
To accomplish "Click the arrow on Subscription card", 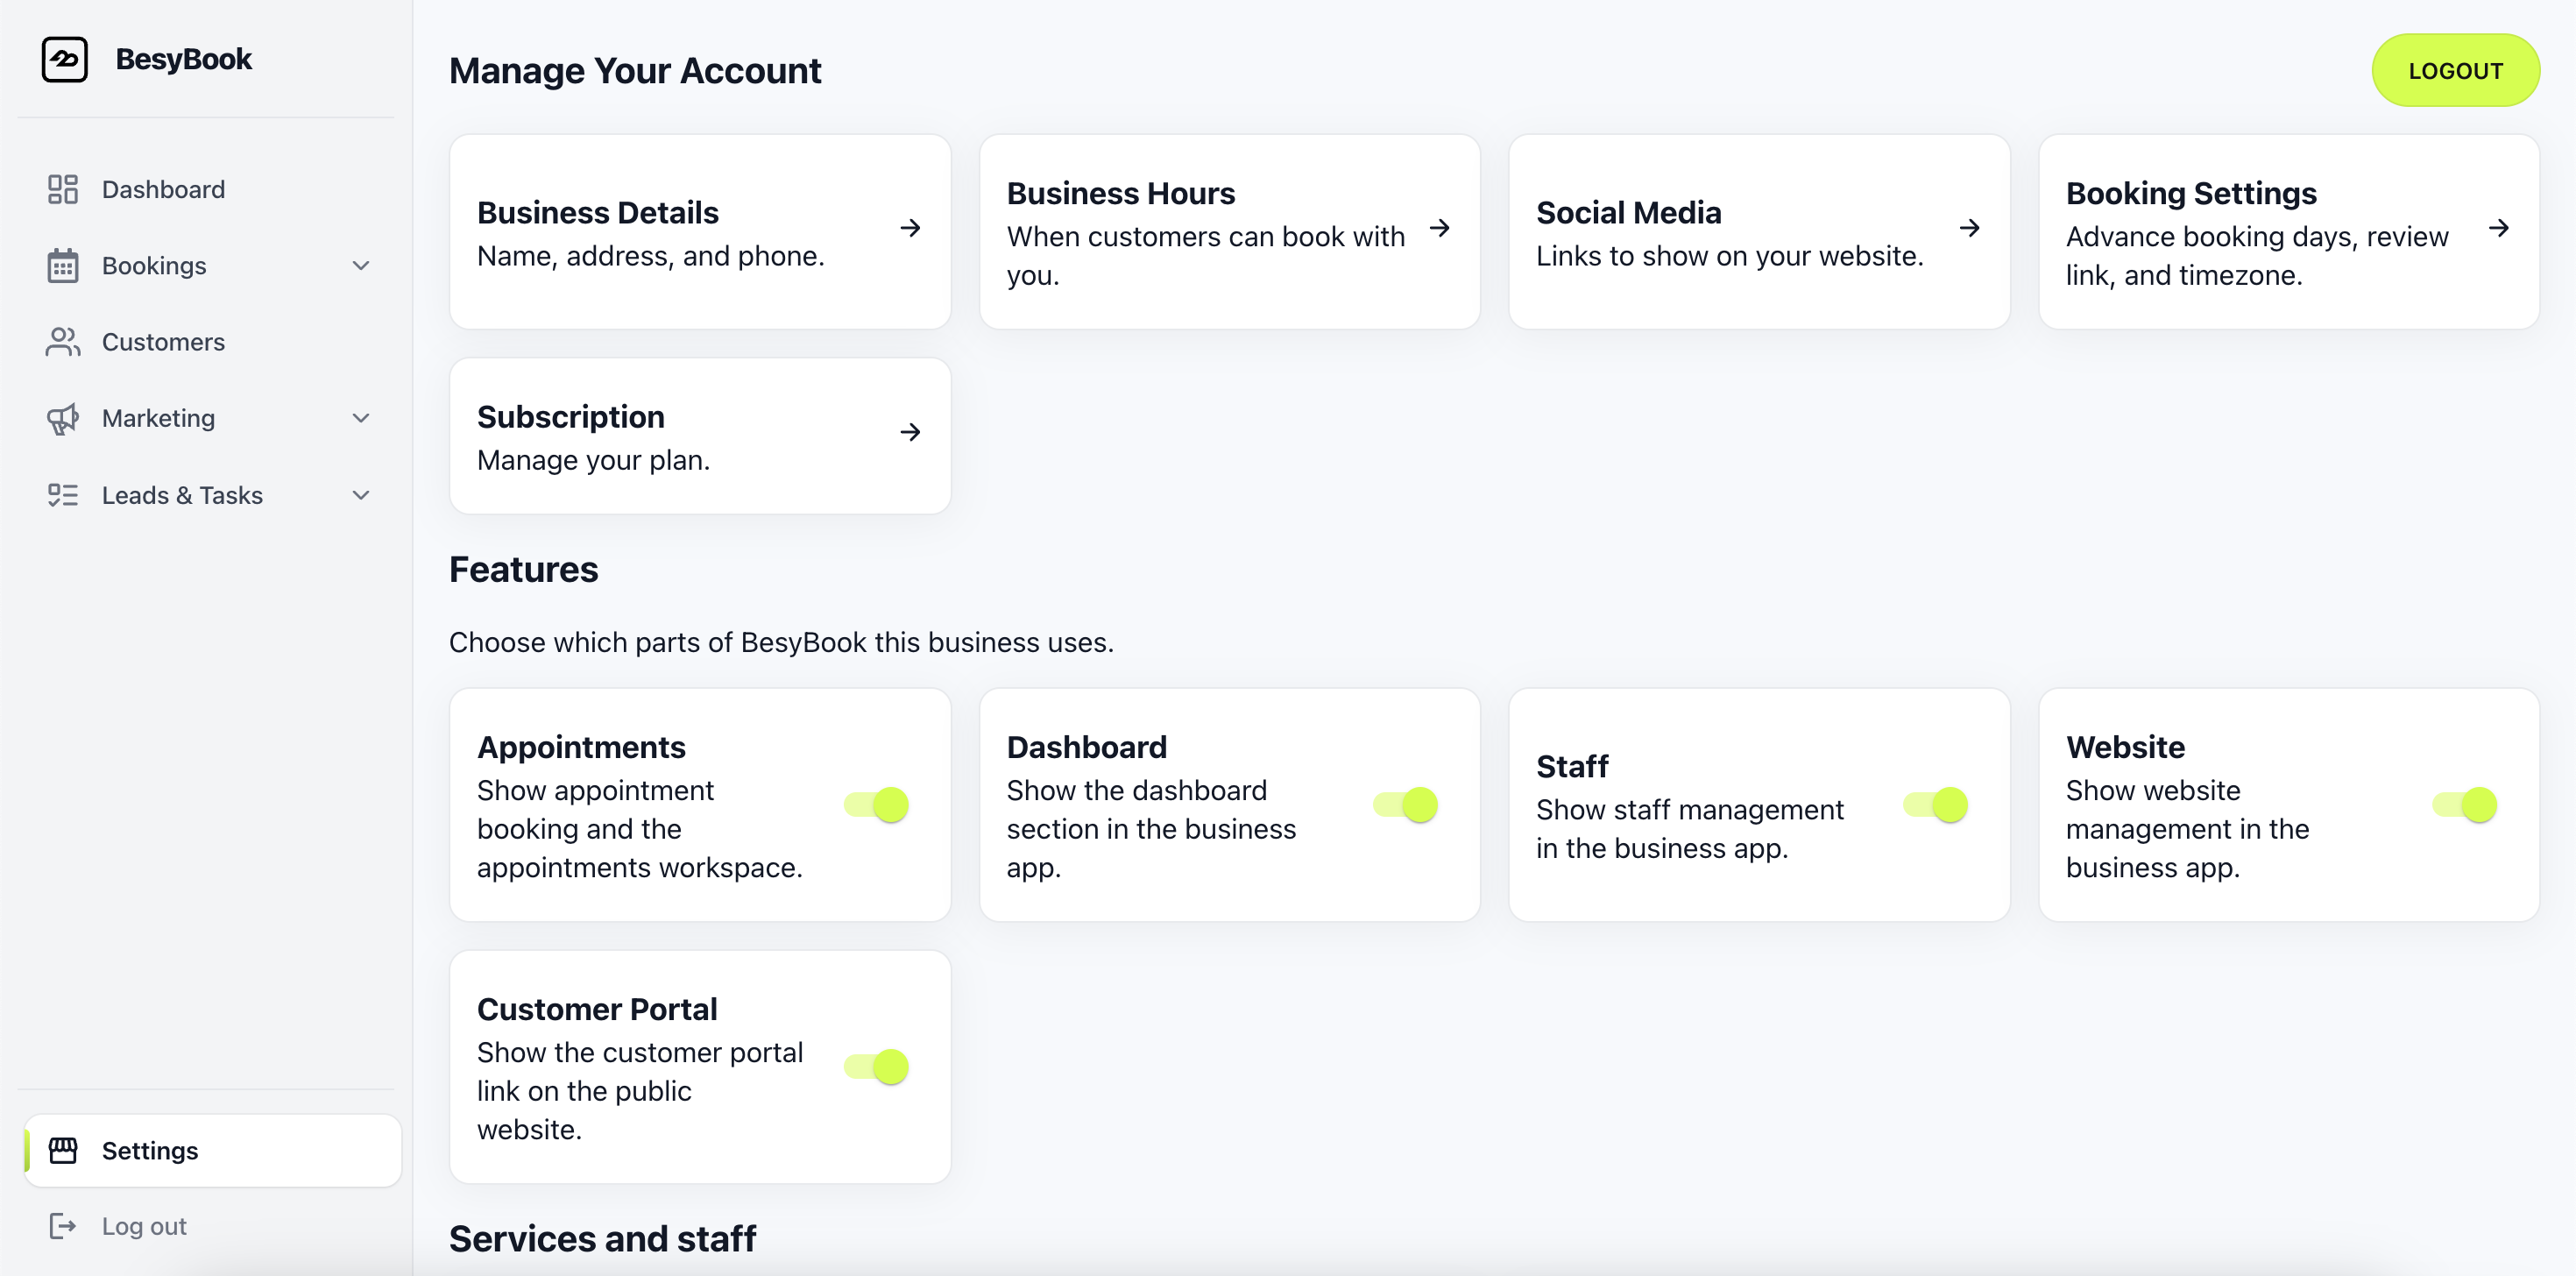I will click(x=910, y=432).
